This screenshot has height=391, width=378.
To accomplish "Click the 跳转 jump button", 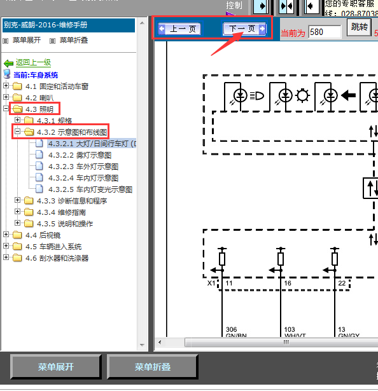I will coord(360,27).
